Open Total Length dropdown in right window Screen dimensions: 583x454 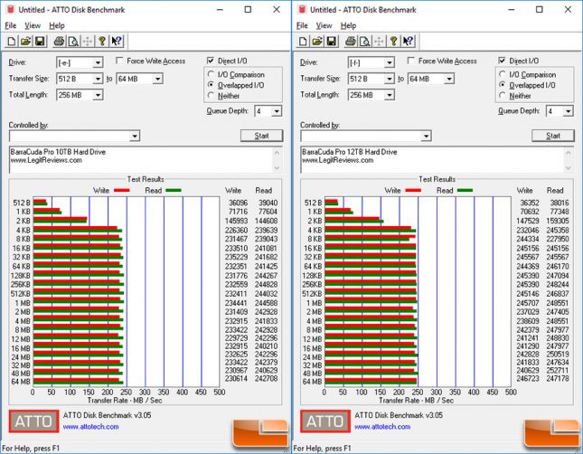coord(390,95)
